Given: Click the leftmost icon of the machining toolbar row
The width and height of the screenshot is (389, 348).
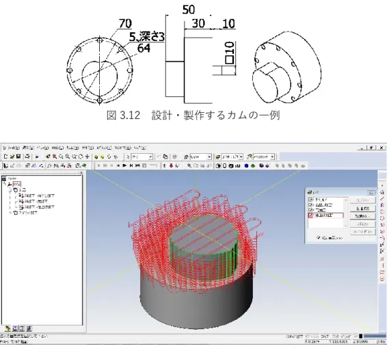Looking at the screenshot, I should [5, 165].
